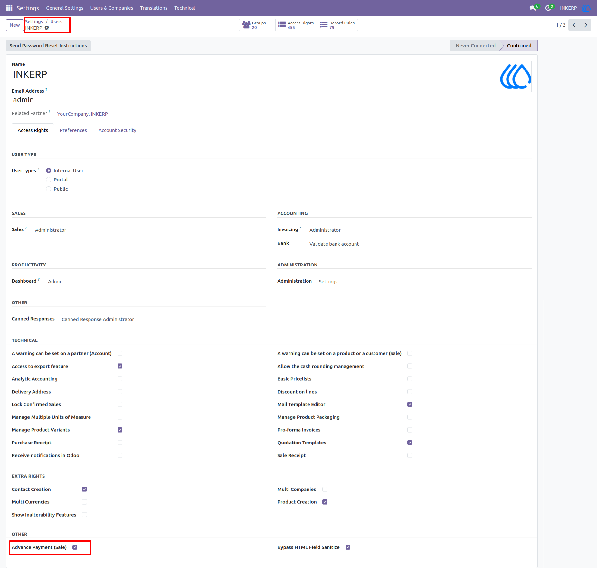Disable Advance Payment (Sale) checkbox
This screenshot has width=597, height=569.
(x=75, y=547)
